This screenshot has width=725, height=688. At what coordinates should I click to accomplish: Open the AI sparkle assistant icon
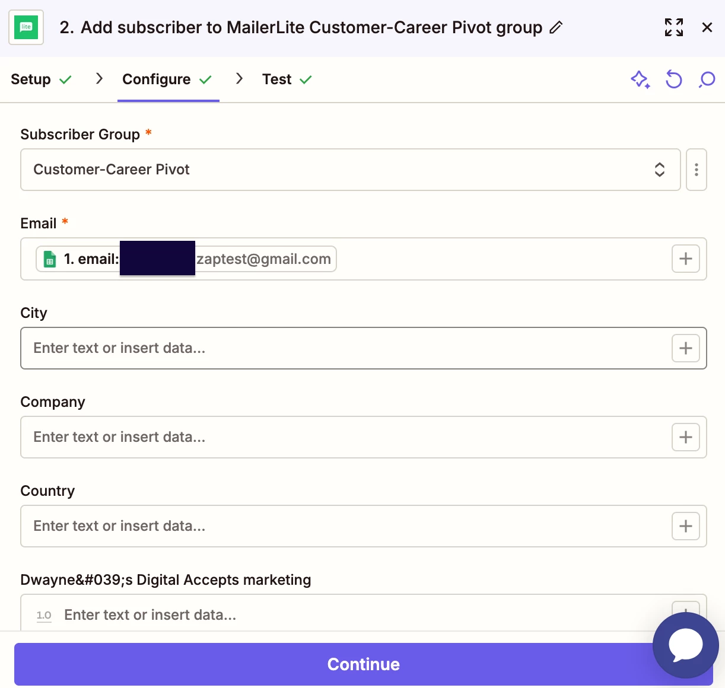[x=640, y=79]
